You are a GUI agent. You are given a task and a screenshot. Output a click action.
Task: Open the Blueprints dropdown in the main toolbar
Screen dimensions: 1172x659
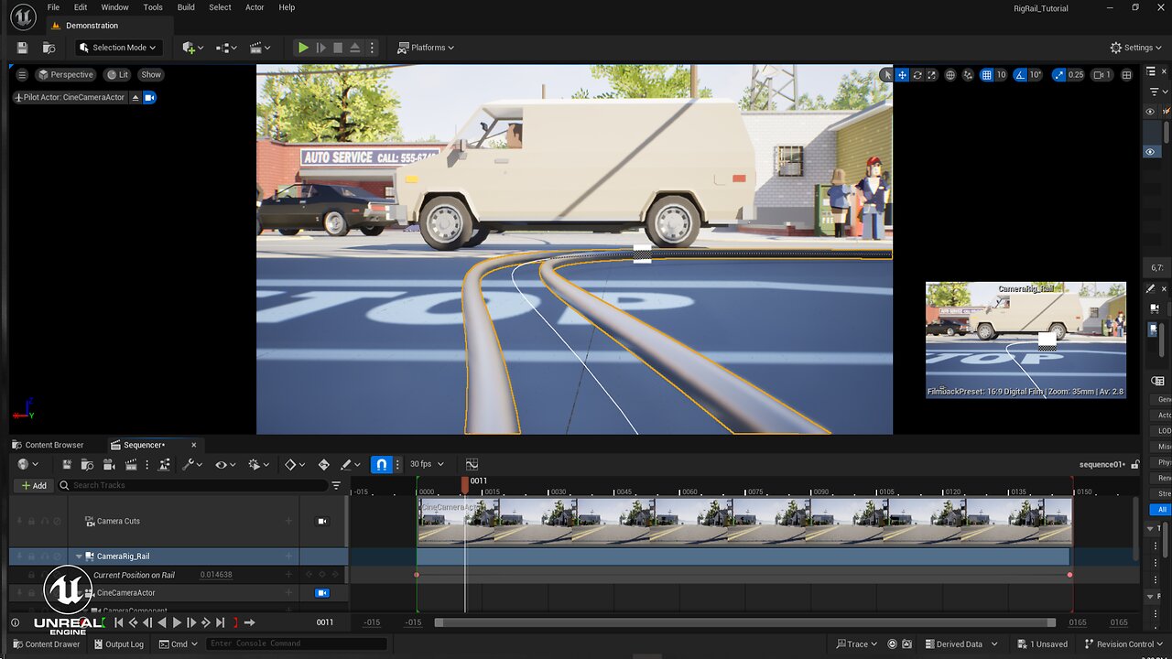[226, 48]
